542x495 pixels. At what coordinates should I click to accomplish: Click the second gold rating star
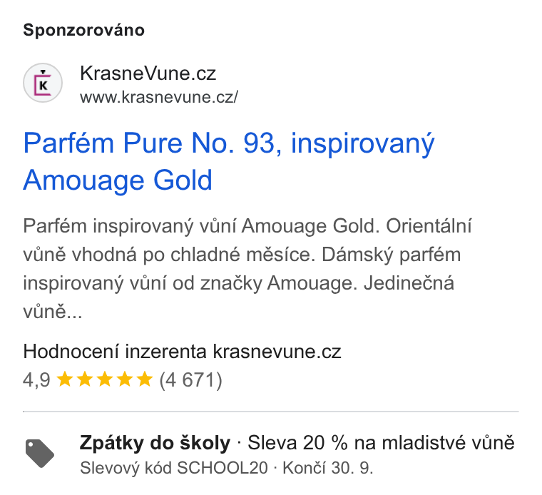[85, 379]
